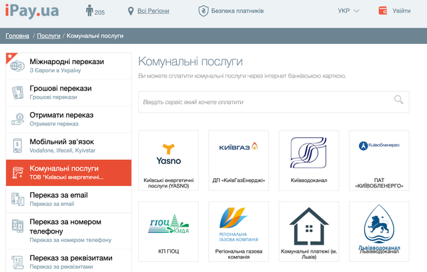Open Міжнародні перекази in the sidebar
427x272 pixels.
tap(67, 65)
